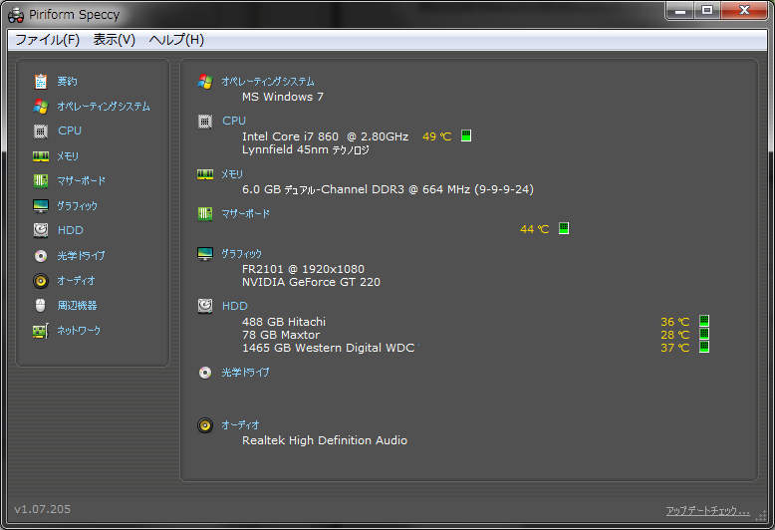Select 周辺機器 label in the sidebar

click(x=77, y=306)
